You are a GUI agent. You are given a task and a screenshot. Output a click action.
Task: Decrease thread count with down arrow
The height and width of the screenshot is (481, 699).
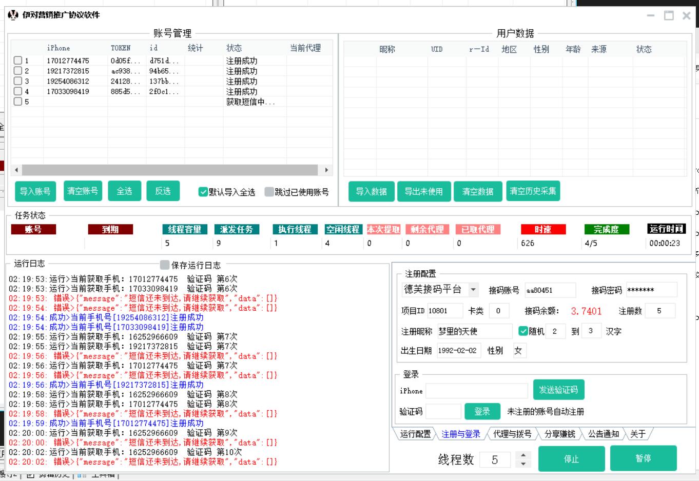pos(523,464)
